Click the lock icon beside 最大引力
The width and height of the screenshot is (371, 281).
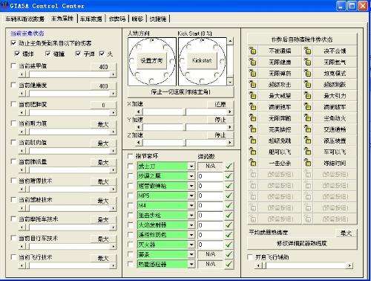(308, 95)
